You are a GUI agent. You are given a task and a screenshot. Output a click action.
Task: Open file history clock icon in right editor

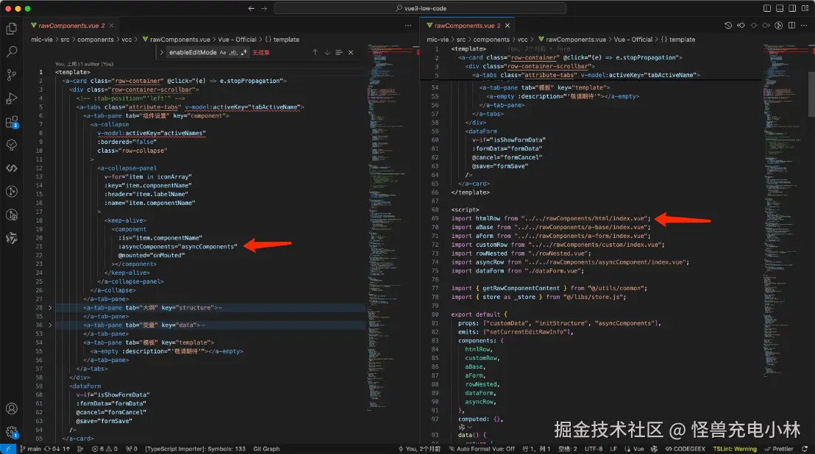click(728, 26)
